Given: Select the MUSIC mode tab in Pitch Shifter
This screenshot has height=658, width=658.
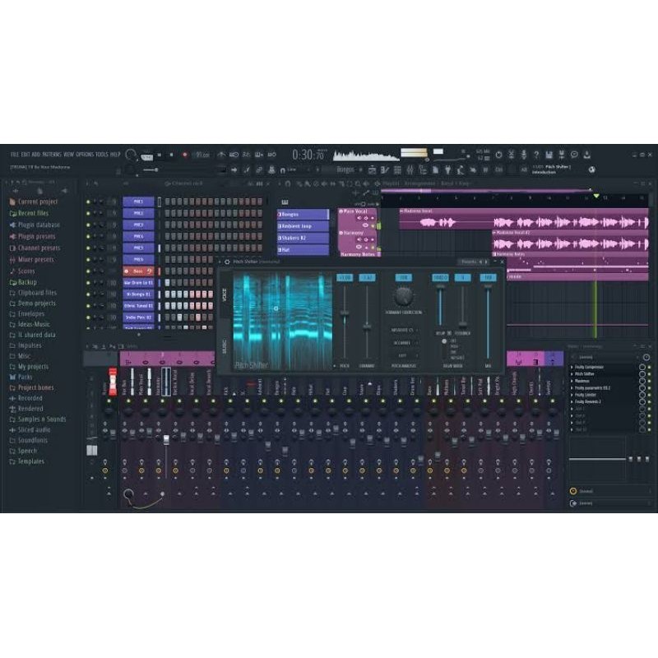Looking at the screenshot, I should click(x=225, y=346).
